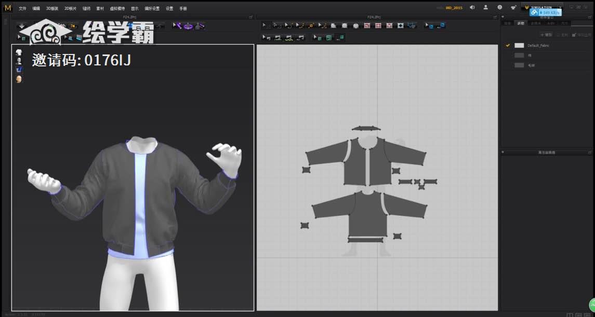Open the user account icon in top bar
595x317 pixels.
tap(486, 7)
